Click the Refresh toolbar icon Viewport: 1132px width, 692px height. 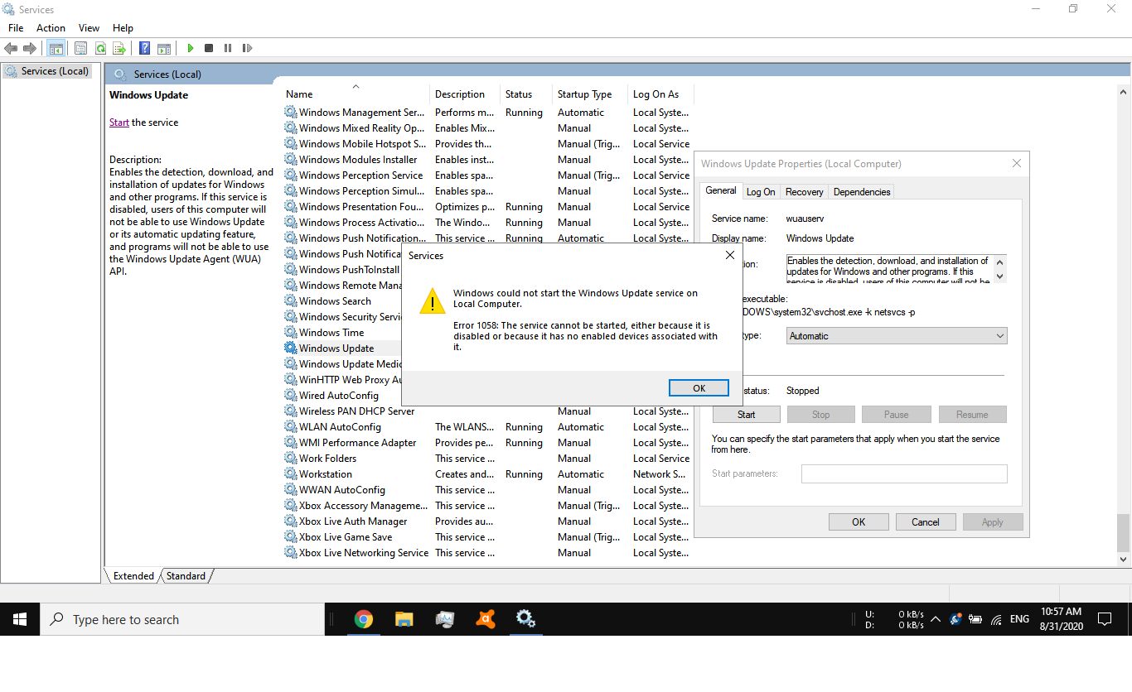tap(100, 48)
